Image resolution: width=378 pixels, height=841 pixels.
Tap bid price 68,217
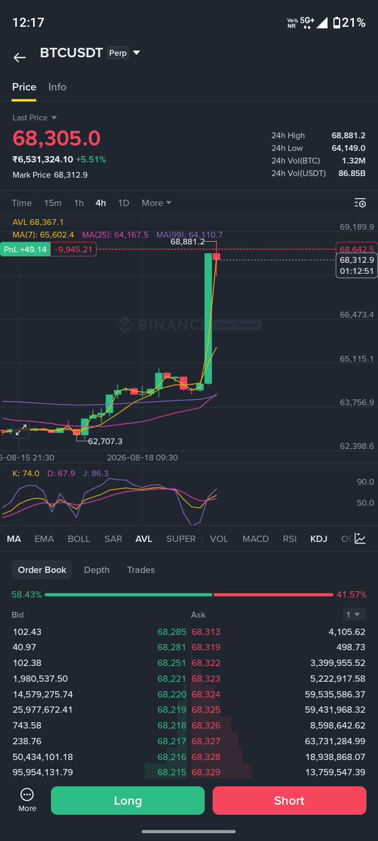click(172, 741)
